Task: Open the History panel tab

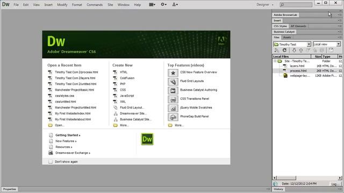Action: (278, 189)
